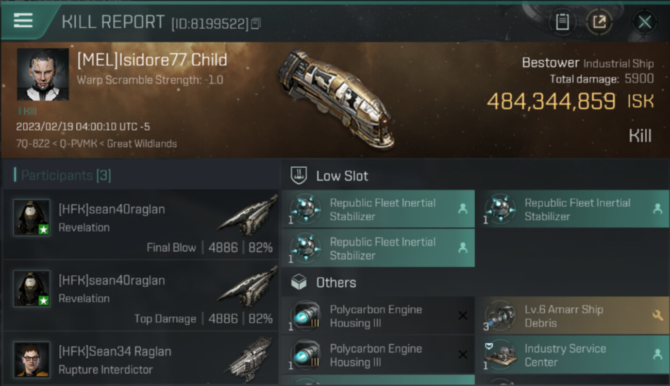Copy the kill report ID
The width and height of the screenshot is (670, 386).
point(256,24)
